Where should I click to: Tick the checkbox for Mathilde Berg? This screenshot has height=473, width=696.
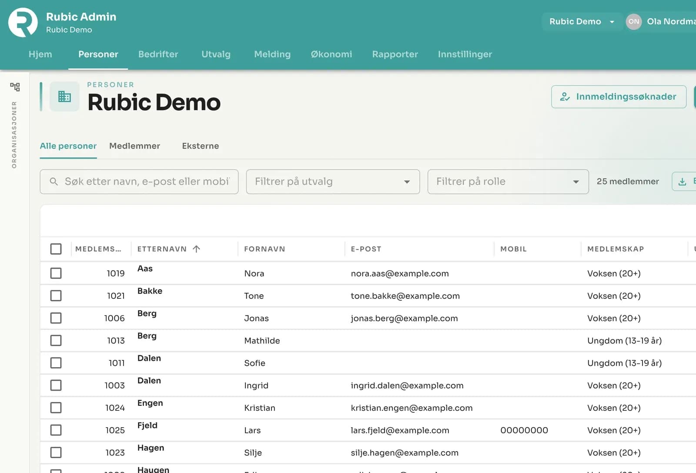[x=56, y=340]
